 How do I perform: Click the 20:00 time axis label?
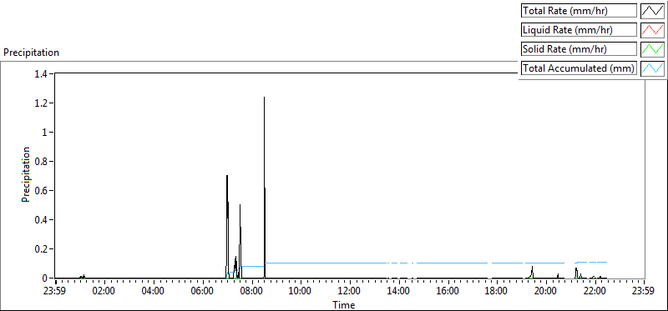[546, 292]
